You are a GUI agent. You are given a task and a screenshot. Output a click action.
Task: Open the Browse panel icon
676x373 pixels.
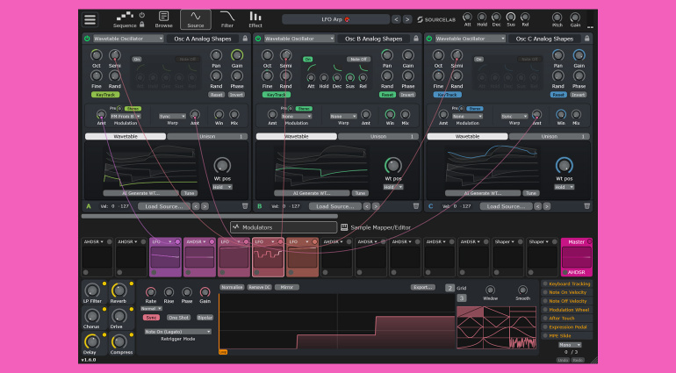[x=163, y=19]
